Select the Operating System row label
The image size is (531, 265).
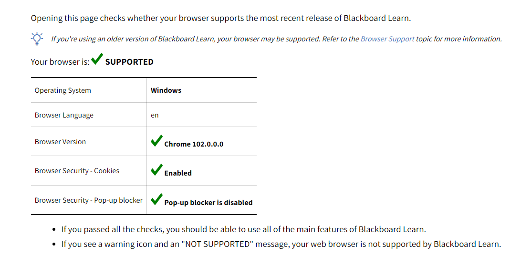pos(62,90)
